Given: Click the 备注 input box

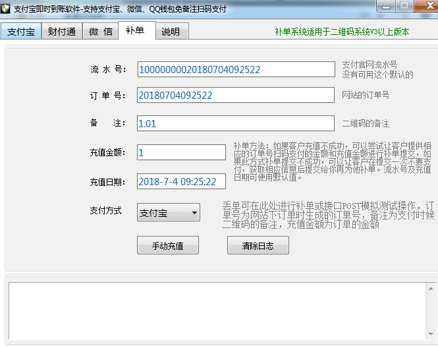Looking at the screenshot, I should tap(236, 123).
